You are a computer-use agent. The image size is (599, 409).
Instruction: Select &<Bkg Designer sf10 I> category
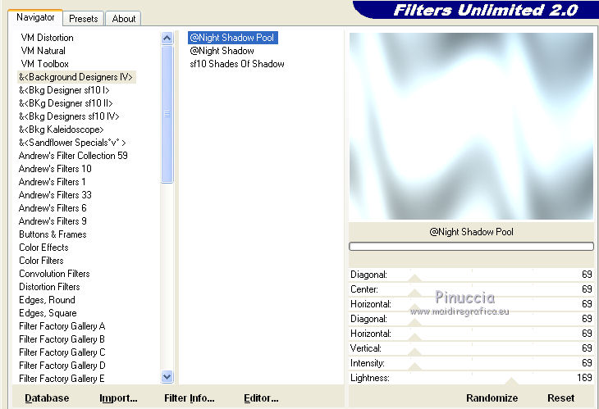tap(64, 90)
